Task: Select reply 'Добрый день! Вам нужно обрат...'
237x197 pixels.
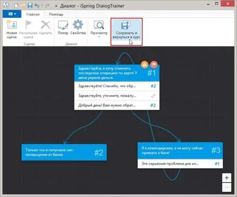Action: pos(117,105)
